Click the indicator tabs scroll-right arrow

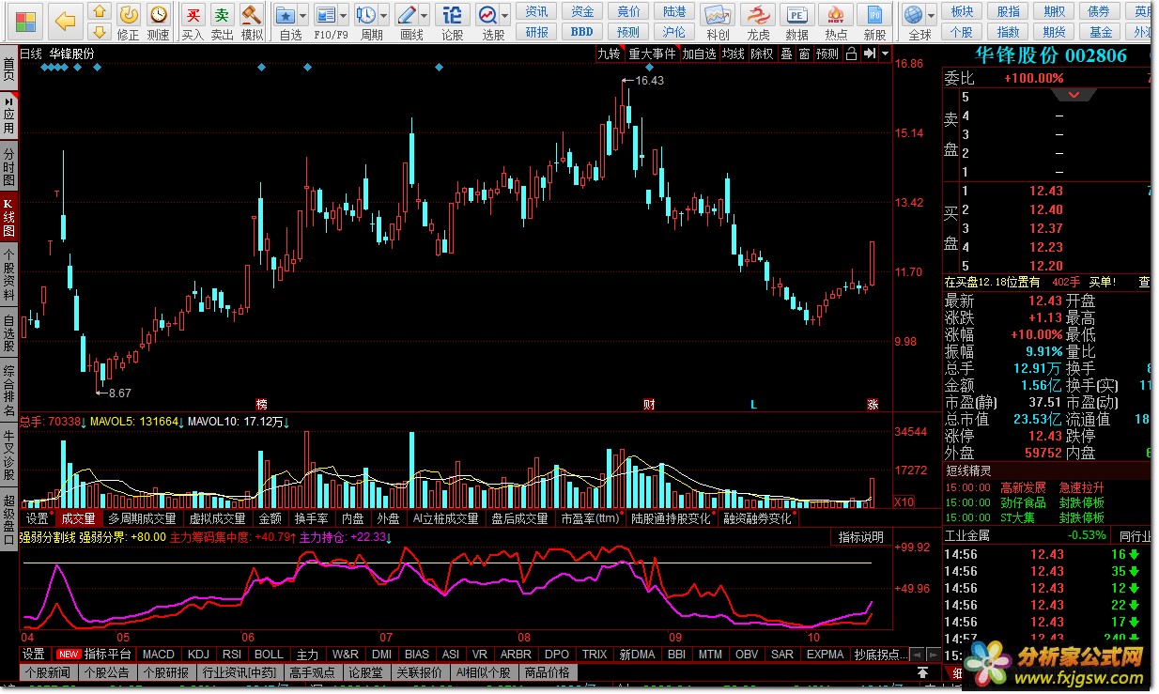[933, 655]
